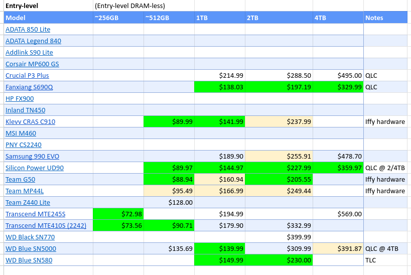This screenshot has width=411, height=275.
Task: Select the $141.99 Klevv cell
Action: (x=220, y=121)
